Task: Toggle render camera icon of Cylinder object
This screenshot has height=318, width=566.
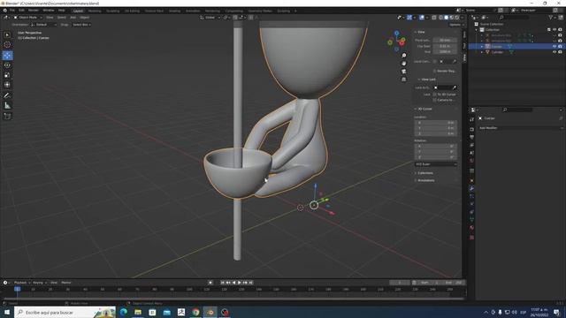Action: (x=560, y=52)
